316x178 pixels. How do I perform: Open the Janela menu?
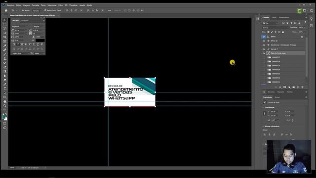[82, 5]
